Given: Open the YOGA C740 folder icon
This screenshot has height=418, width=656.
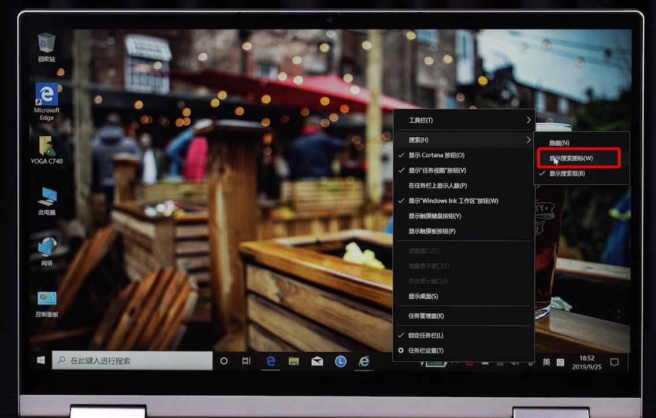Looking at the screenshot, I should pyautogui.click(x=46, y=147).
